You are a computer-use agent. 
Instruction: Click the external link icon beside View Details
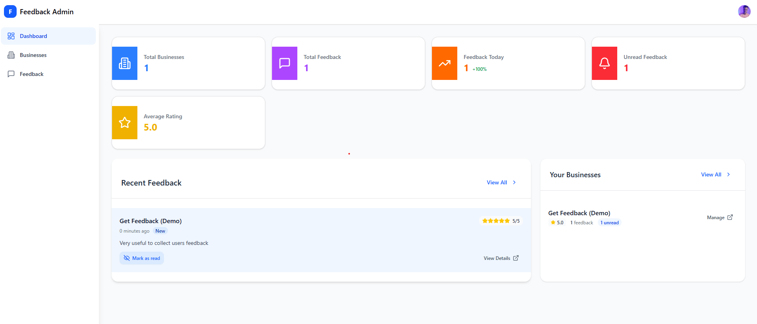(x=516, y=258)
